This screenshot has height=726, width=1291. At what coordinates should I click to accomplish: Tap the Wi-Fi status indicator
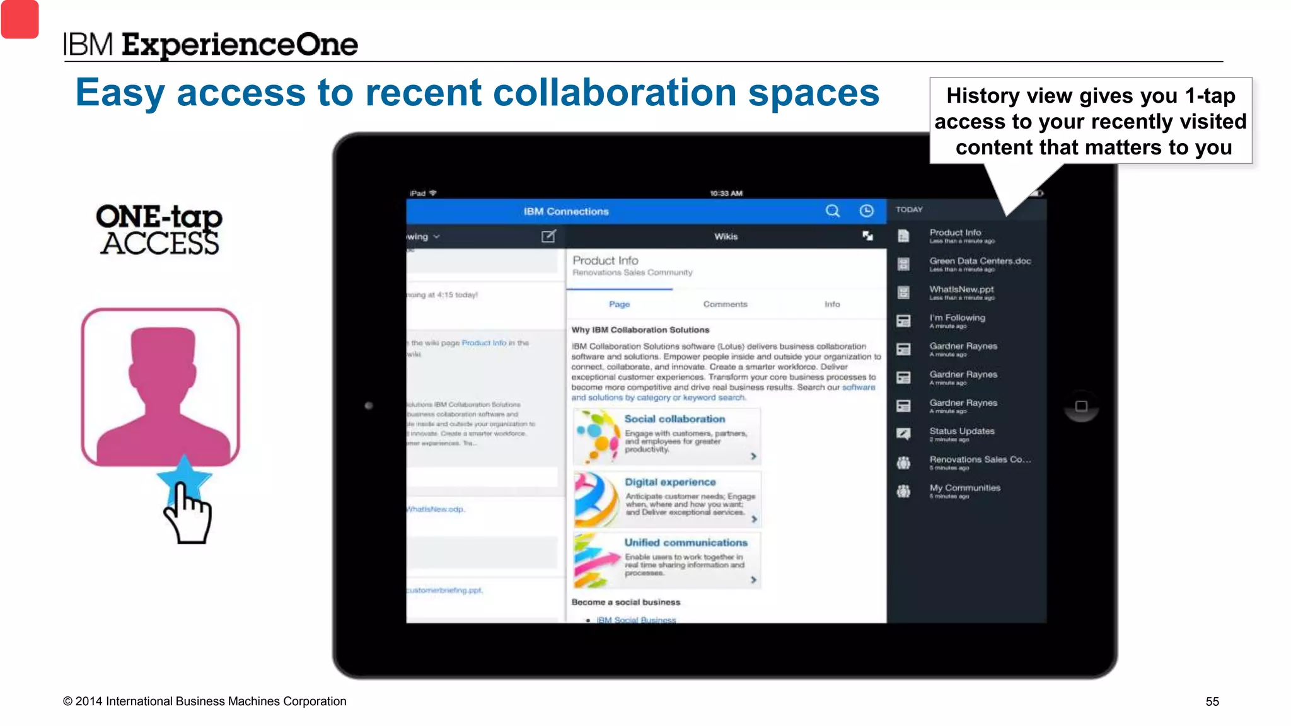(432, 193)
